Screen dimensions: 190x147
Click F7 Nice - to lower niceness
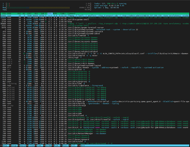point(56,146)
